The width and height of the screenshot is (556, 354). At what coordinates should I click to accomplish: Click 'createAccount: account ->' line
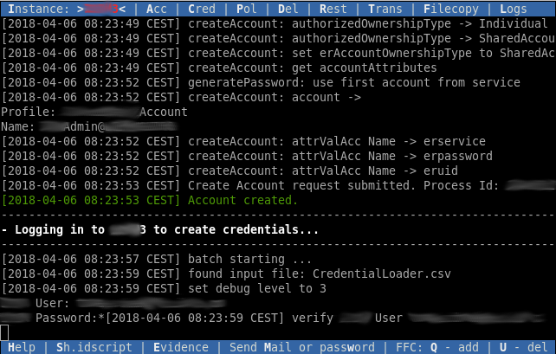tap(181, 97)
